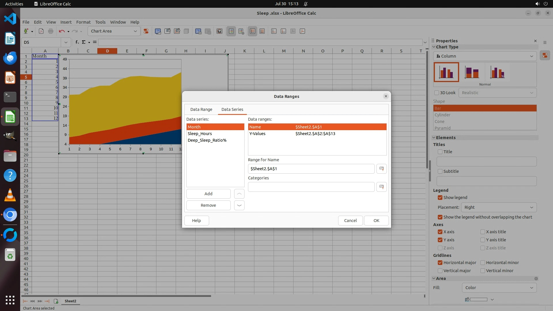Click the Remove button under Data series
The width and height of the screenshot is (553, 311).
coord(208,205)
